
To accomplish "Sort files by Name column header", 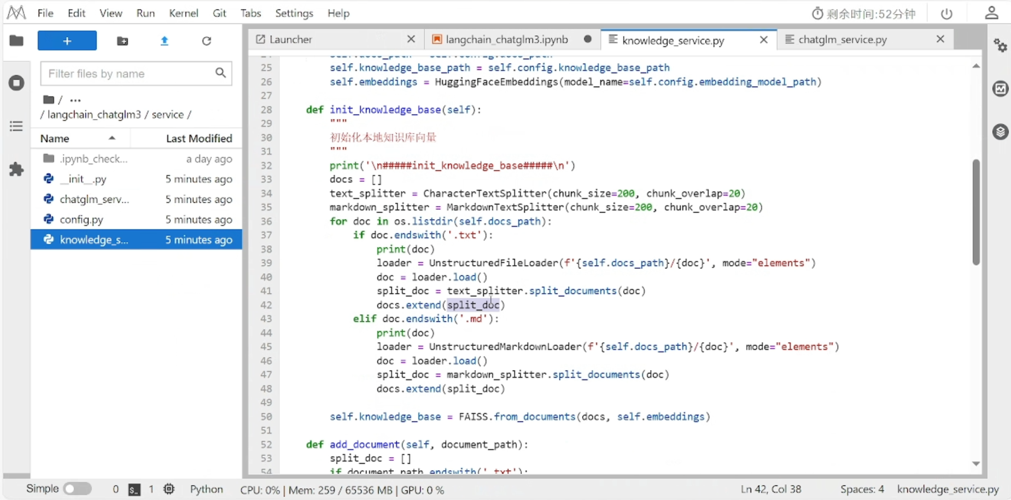I will pyautogui.click(x=55, y=138).
